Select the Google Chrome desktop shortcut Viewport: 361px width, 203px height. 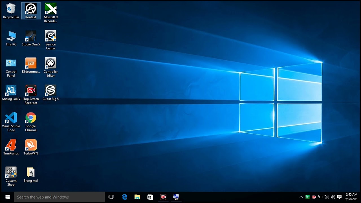tap(31, 122)
